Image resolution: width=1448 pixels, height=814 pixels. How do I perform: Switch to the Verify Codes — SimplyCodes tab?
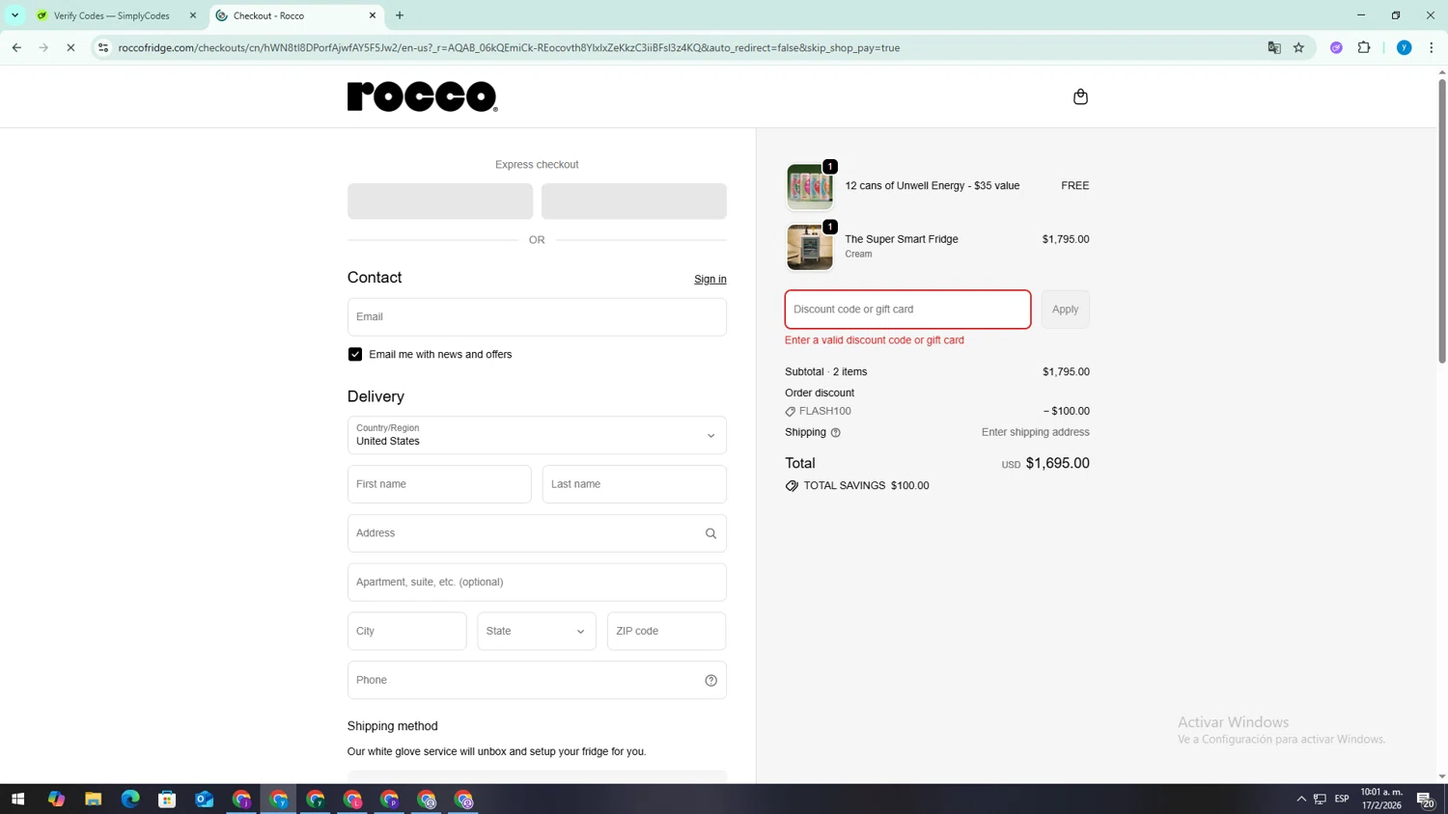tap(112, 15)
